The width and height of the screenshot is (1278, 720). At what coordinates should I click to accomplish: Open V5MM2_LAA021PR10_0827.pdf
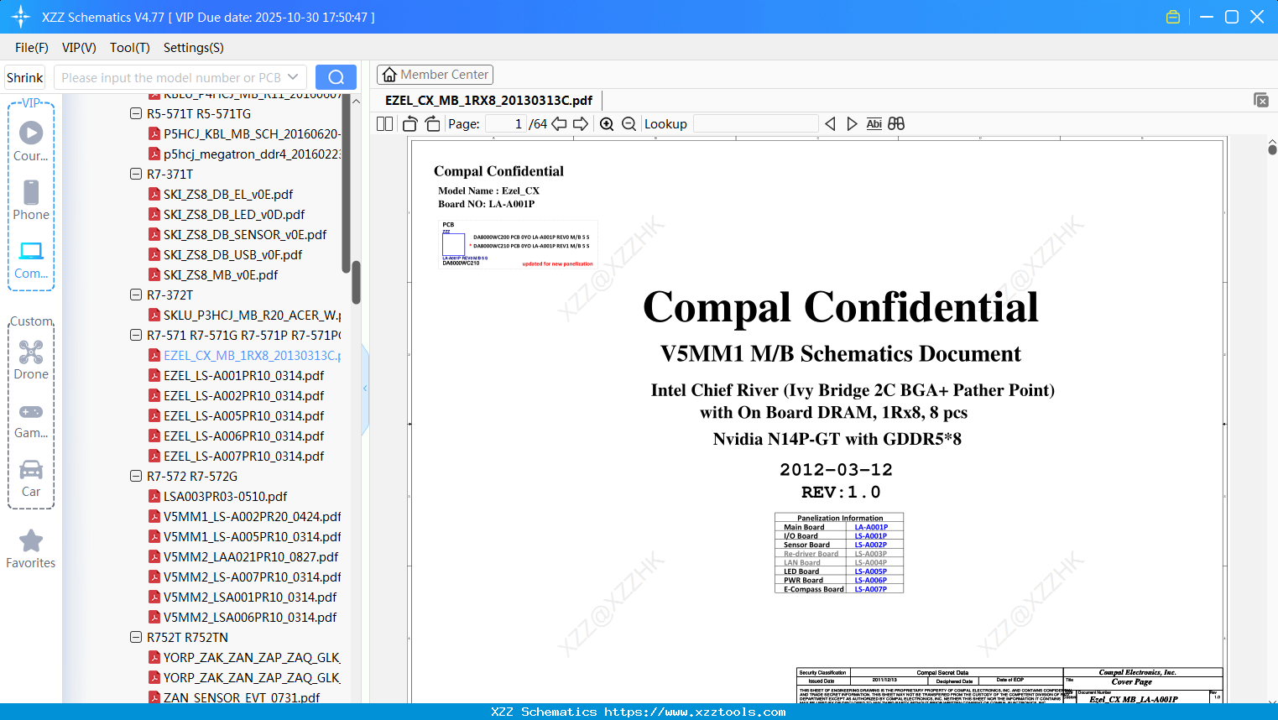[243, 556]
